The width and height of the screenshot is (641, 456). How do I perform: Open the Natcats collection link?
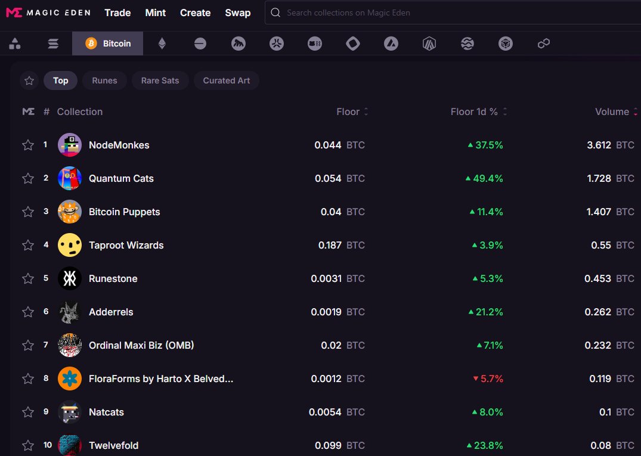pyautogui.click(x=106, y=412)
